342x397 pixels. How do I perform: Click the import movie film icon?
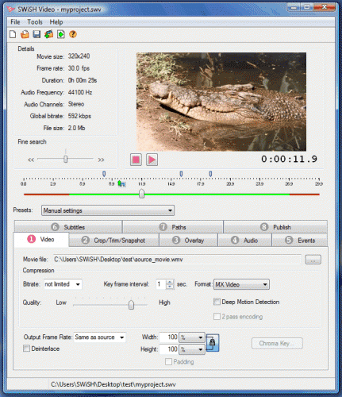pyautogui.click(x=48, y=34)
